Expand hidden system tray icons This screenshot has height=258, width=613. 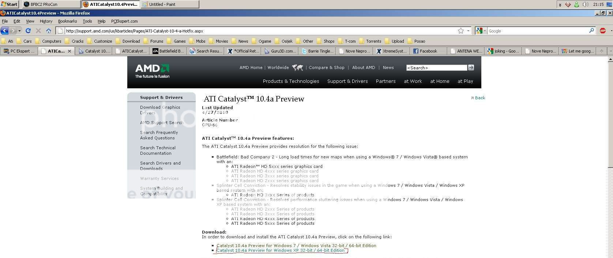560,4
